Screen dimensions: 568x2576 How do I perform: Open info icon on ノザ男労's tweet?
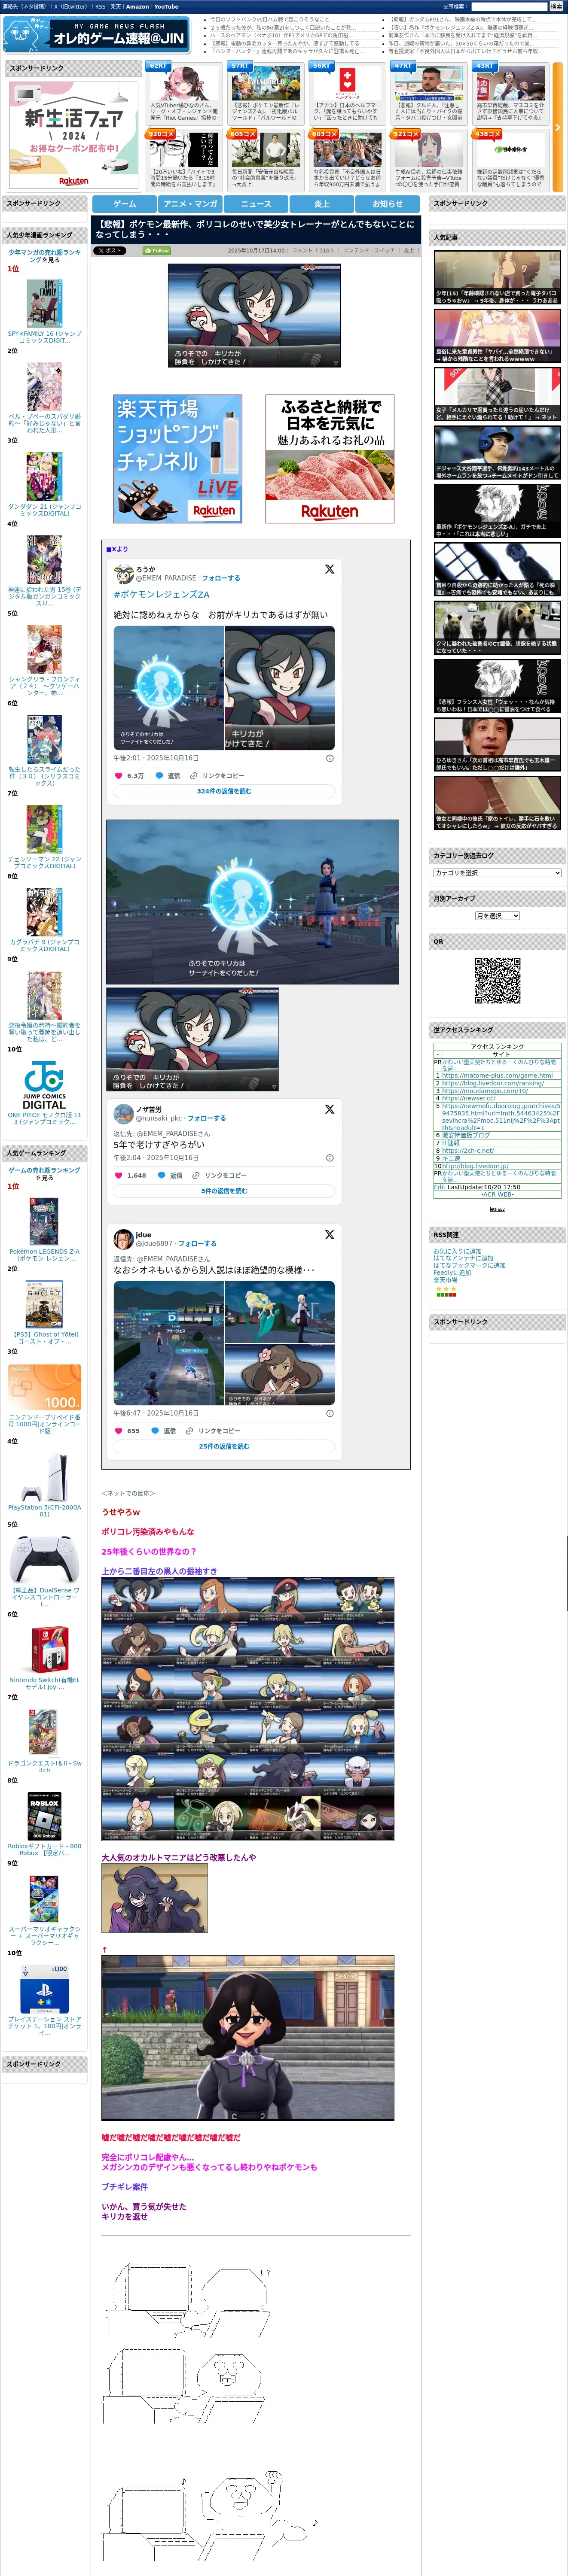[x=330, y=1158]
